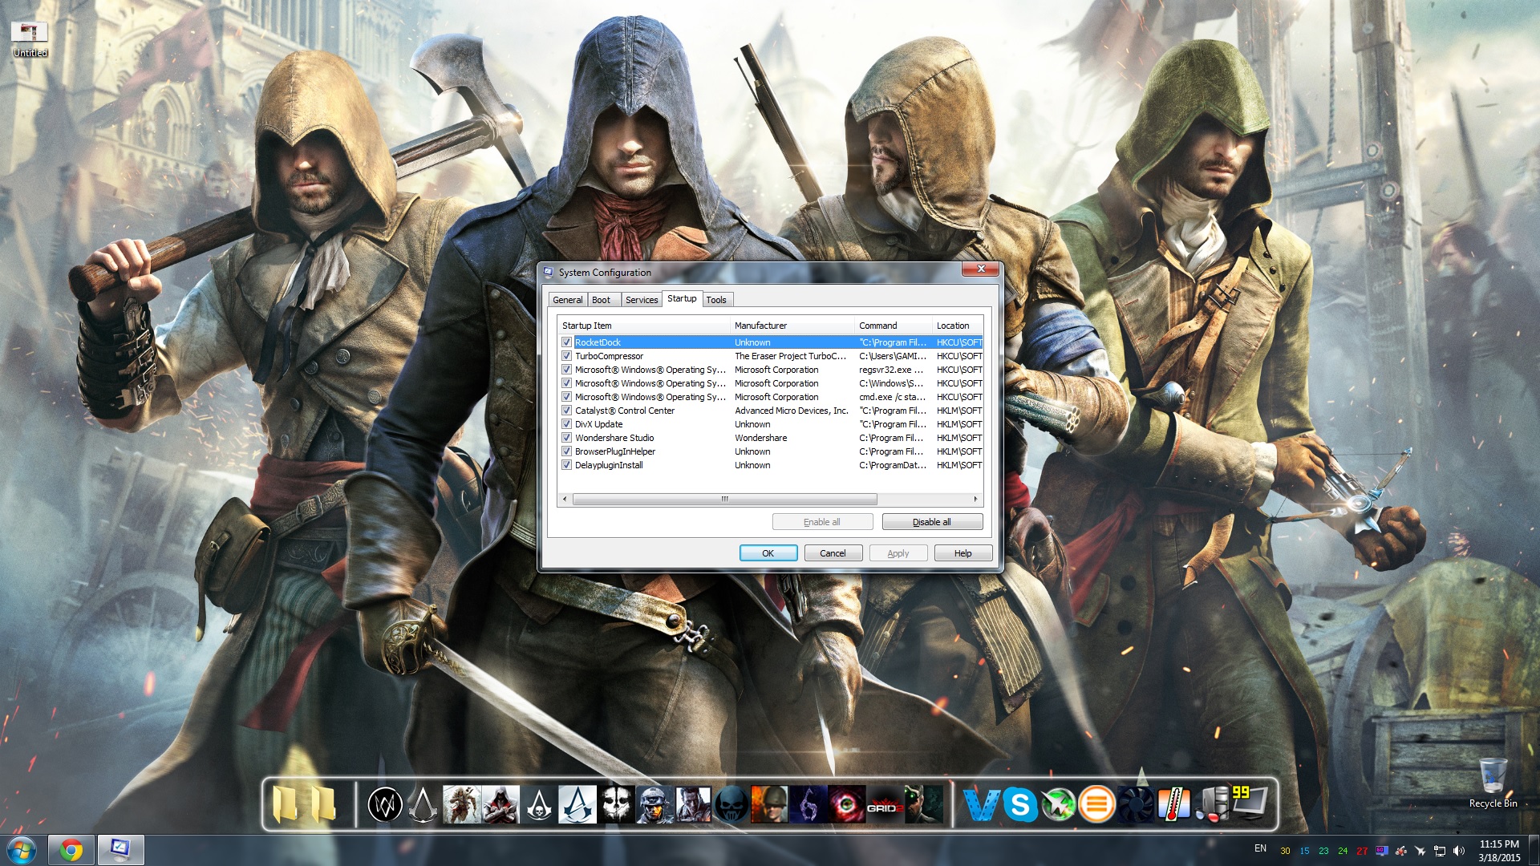Launch Watch Dogs from the dock
1540x866 pixels.
point(385,804)
